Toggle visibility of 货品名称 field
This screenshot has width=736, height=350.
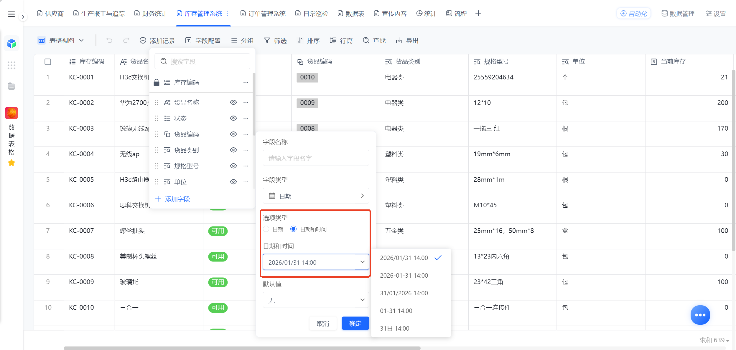pyautogui.click(x=233, y=102)
